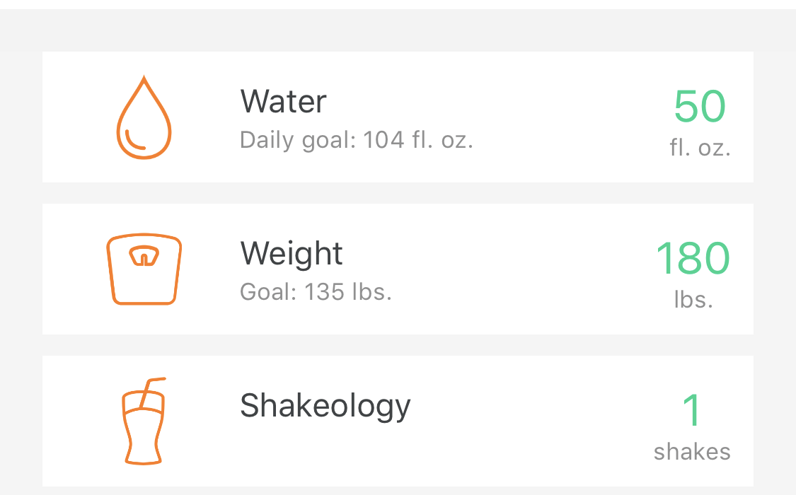This screenshot has height=495, width=796.
Task: Select the Water title text
Action: [x=283, y=101]
